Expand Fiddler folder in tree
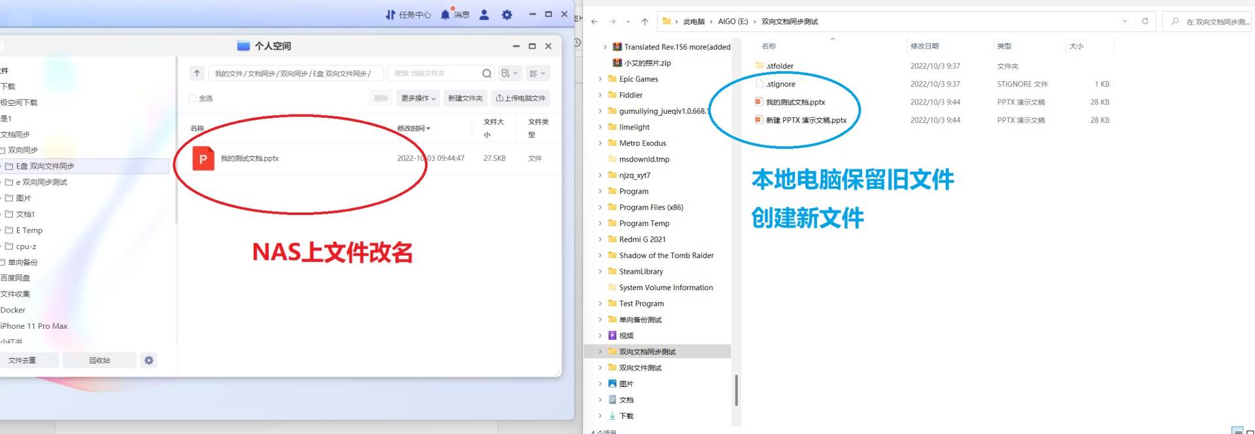Viewport: 1255px width, 434px height. click(x=600, y=95)
